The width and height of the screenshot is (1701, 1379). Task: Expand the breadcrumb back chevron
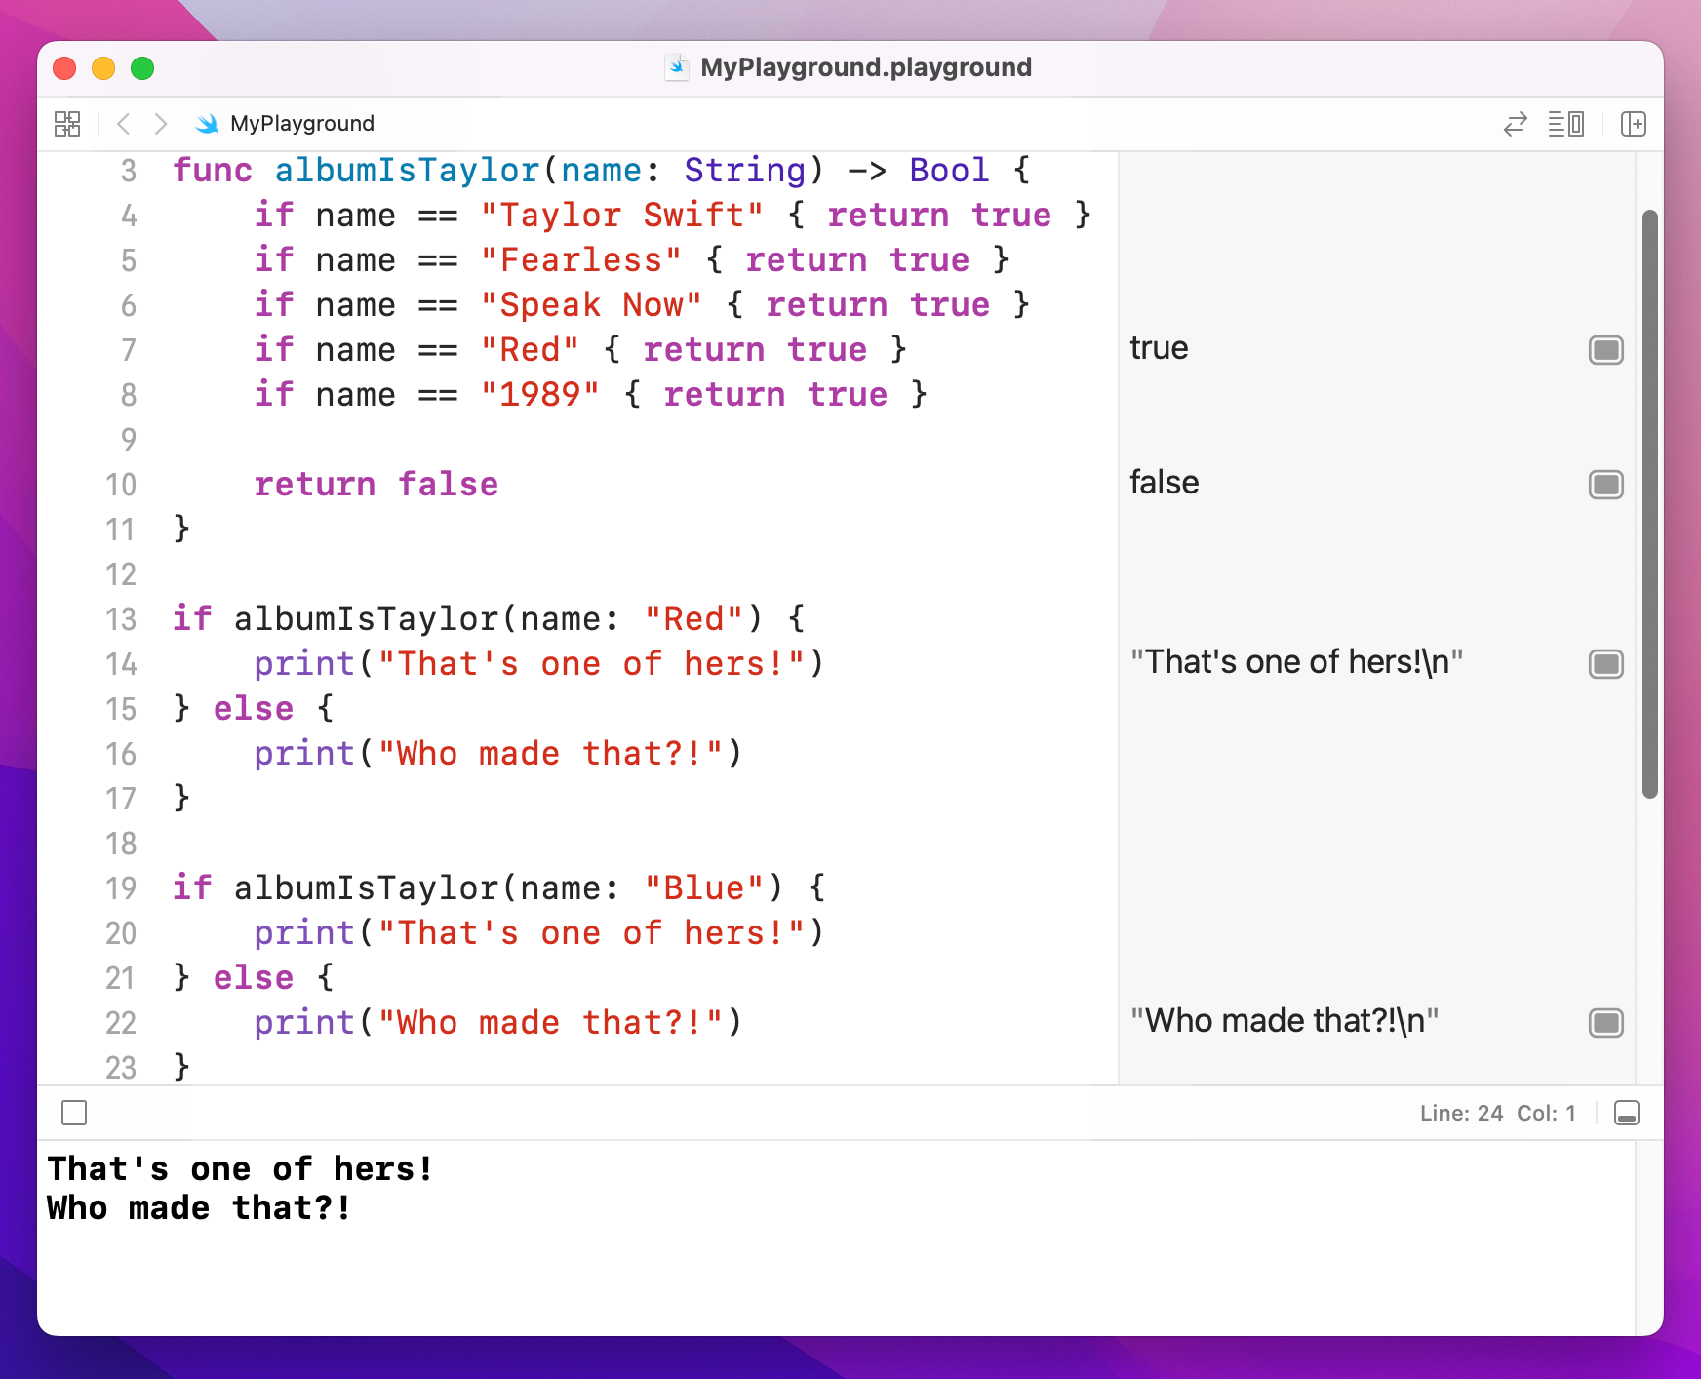click(122, 123)
